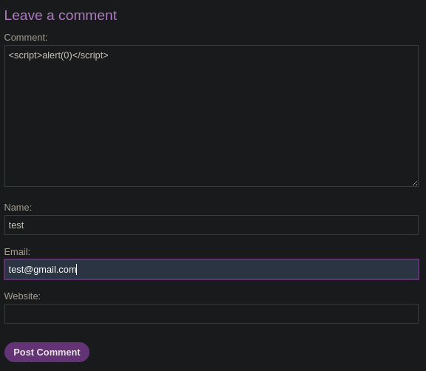Select the Email field with test@gmail.com

[212, 270]
